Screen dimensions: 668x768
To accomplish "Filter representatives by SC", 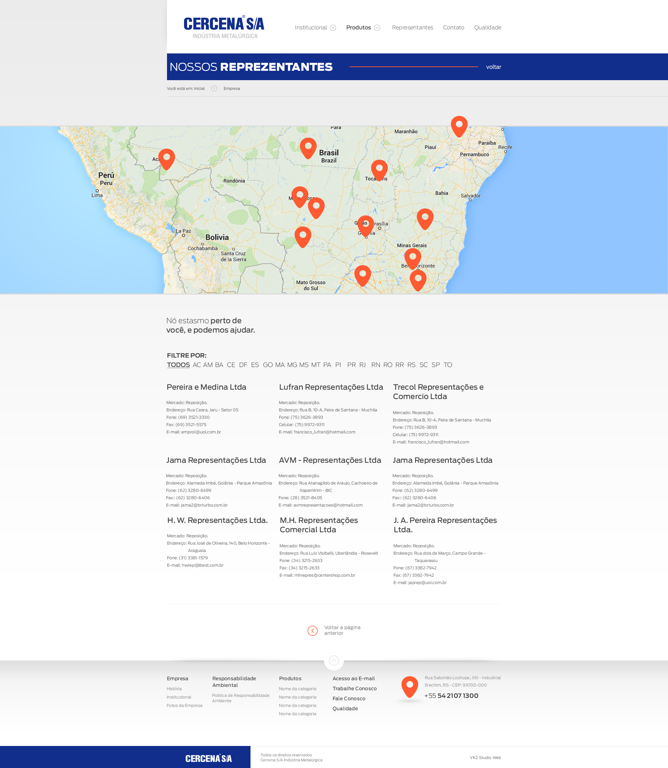I will click(x=424, y=365).
